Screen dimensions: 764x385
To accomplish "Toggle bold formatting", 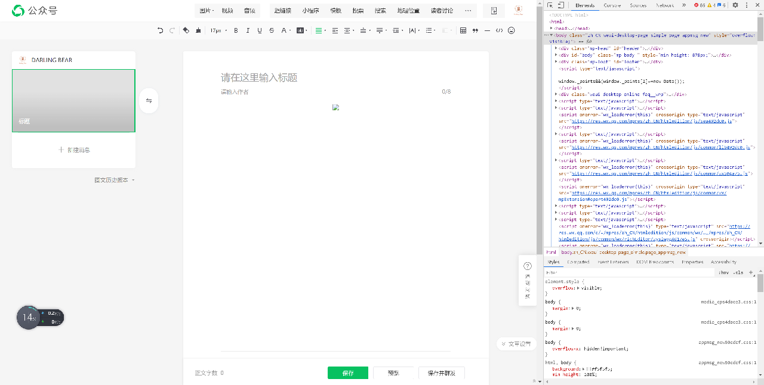I will click(x=236, y=30).
